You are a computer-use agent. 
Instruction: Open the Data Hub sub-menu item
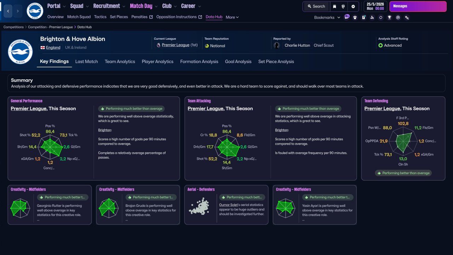point(214,17)
